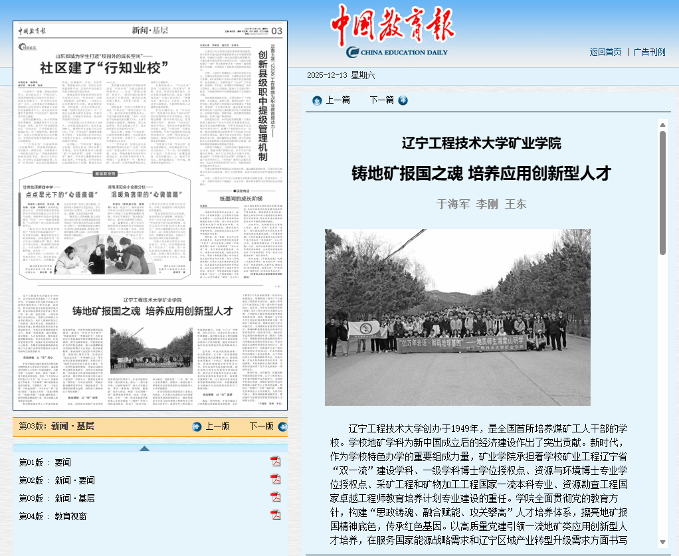Click 下一版 next page text
The width and height of the screenshot is (679, 556).
261,426
